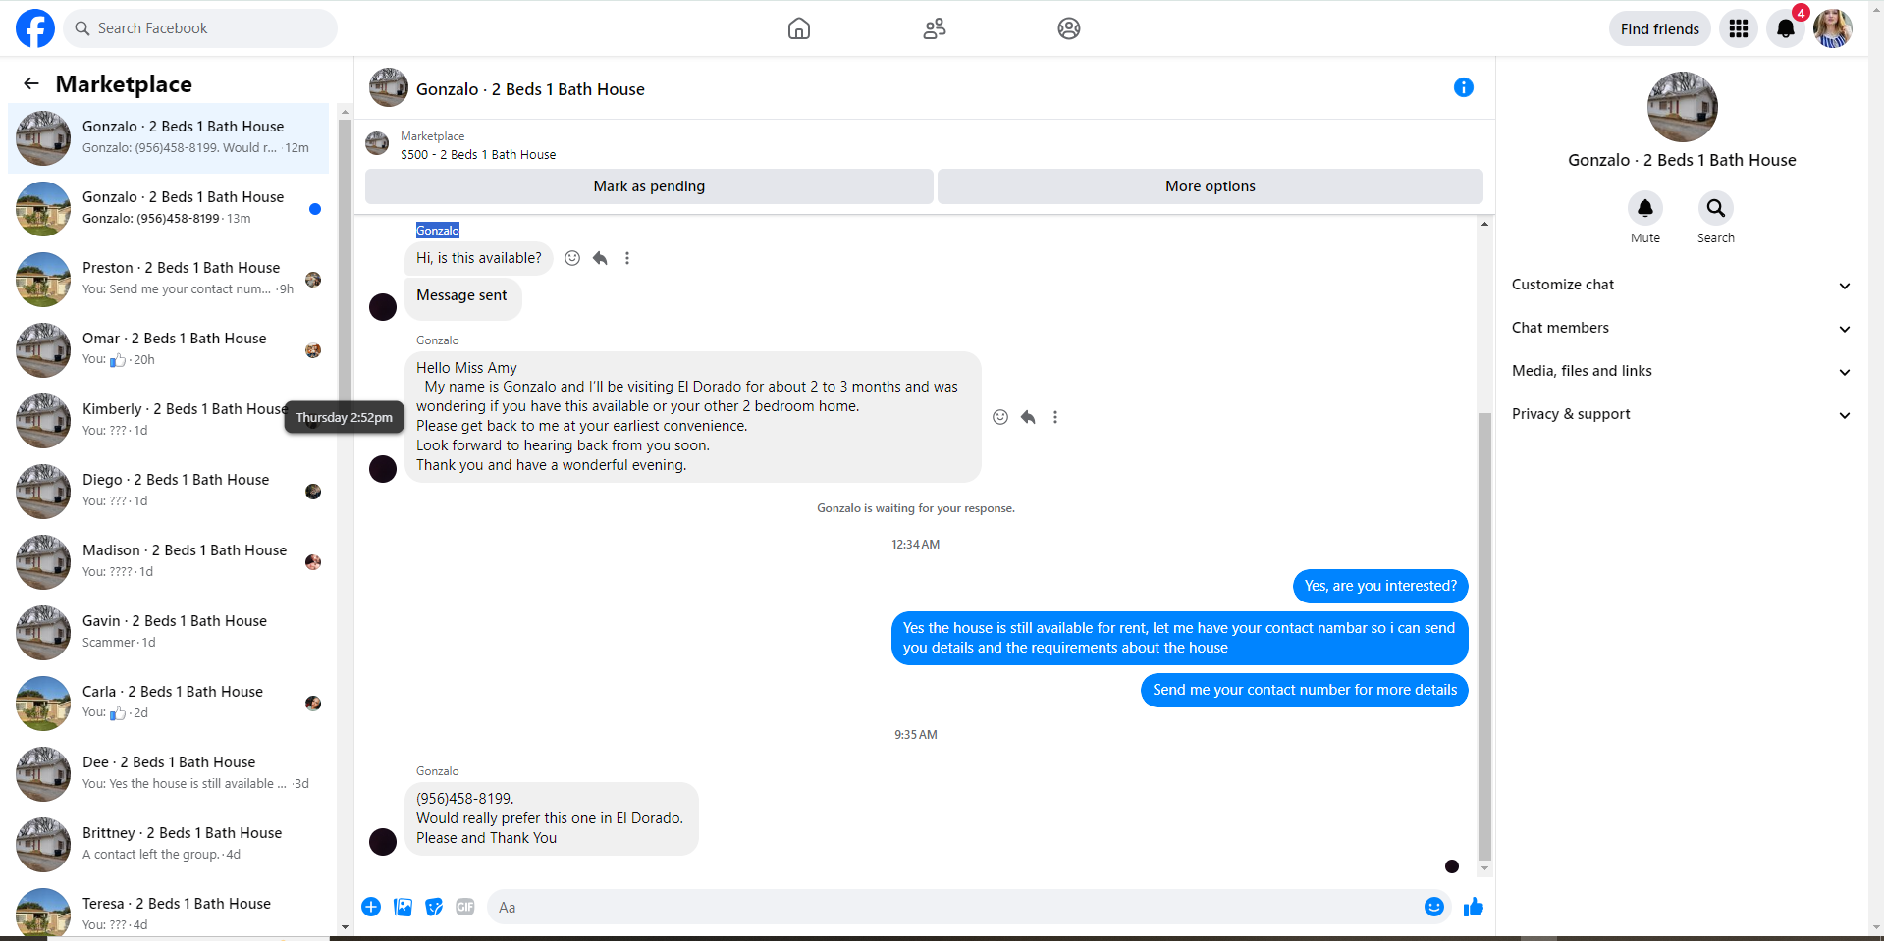Click the house thumbnail in the right panel
Image resolution: width=1884 pixels, height=941 pixels.
click(x=1682, y=107)
